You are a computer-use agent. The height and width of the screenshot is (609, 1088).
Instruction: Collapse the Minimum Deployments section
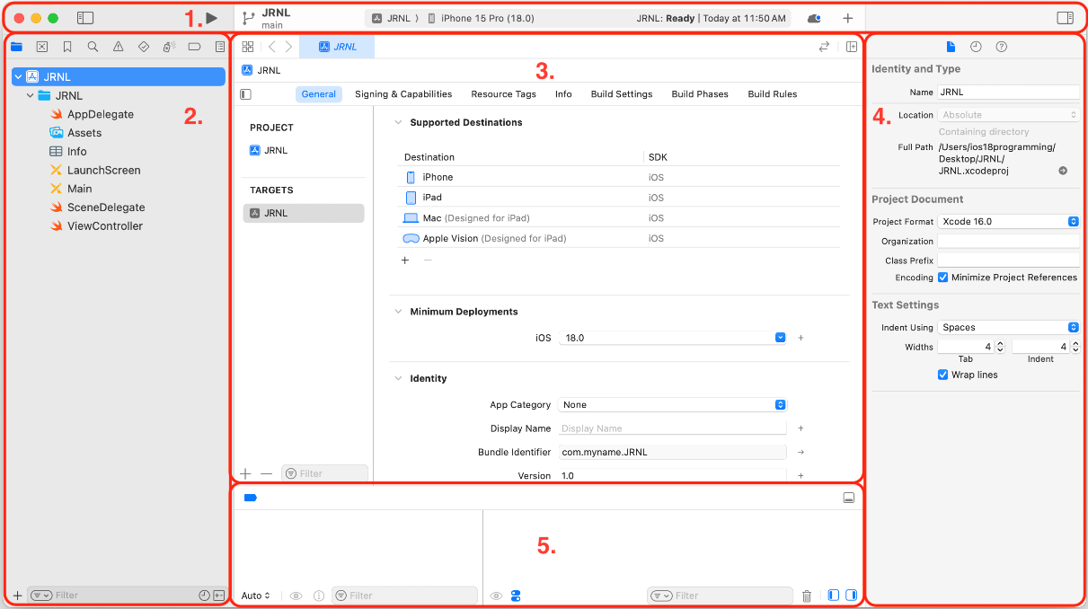[x=398, y=312]
